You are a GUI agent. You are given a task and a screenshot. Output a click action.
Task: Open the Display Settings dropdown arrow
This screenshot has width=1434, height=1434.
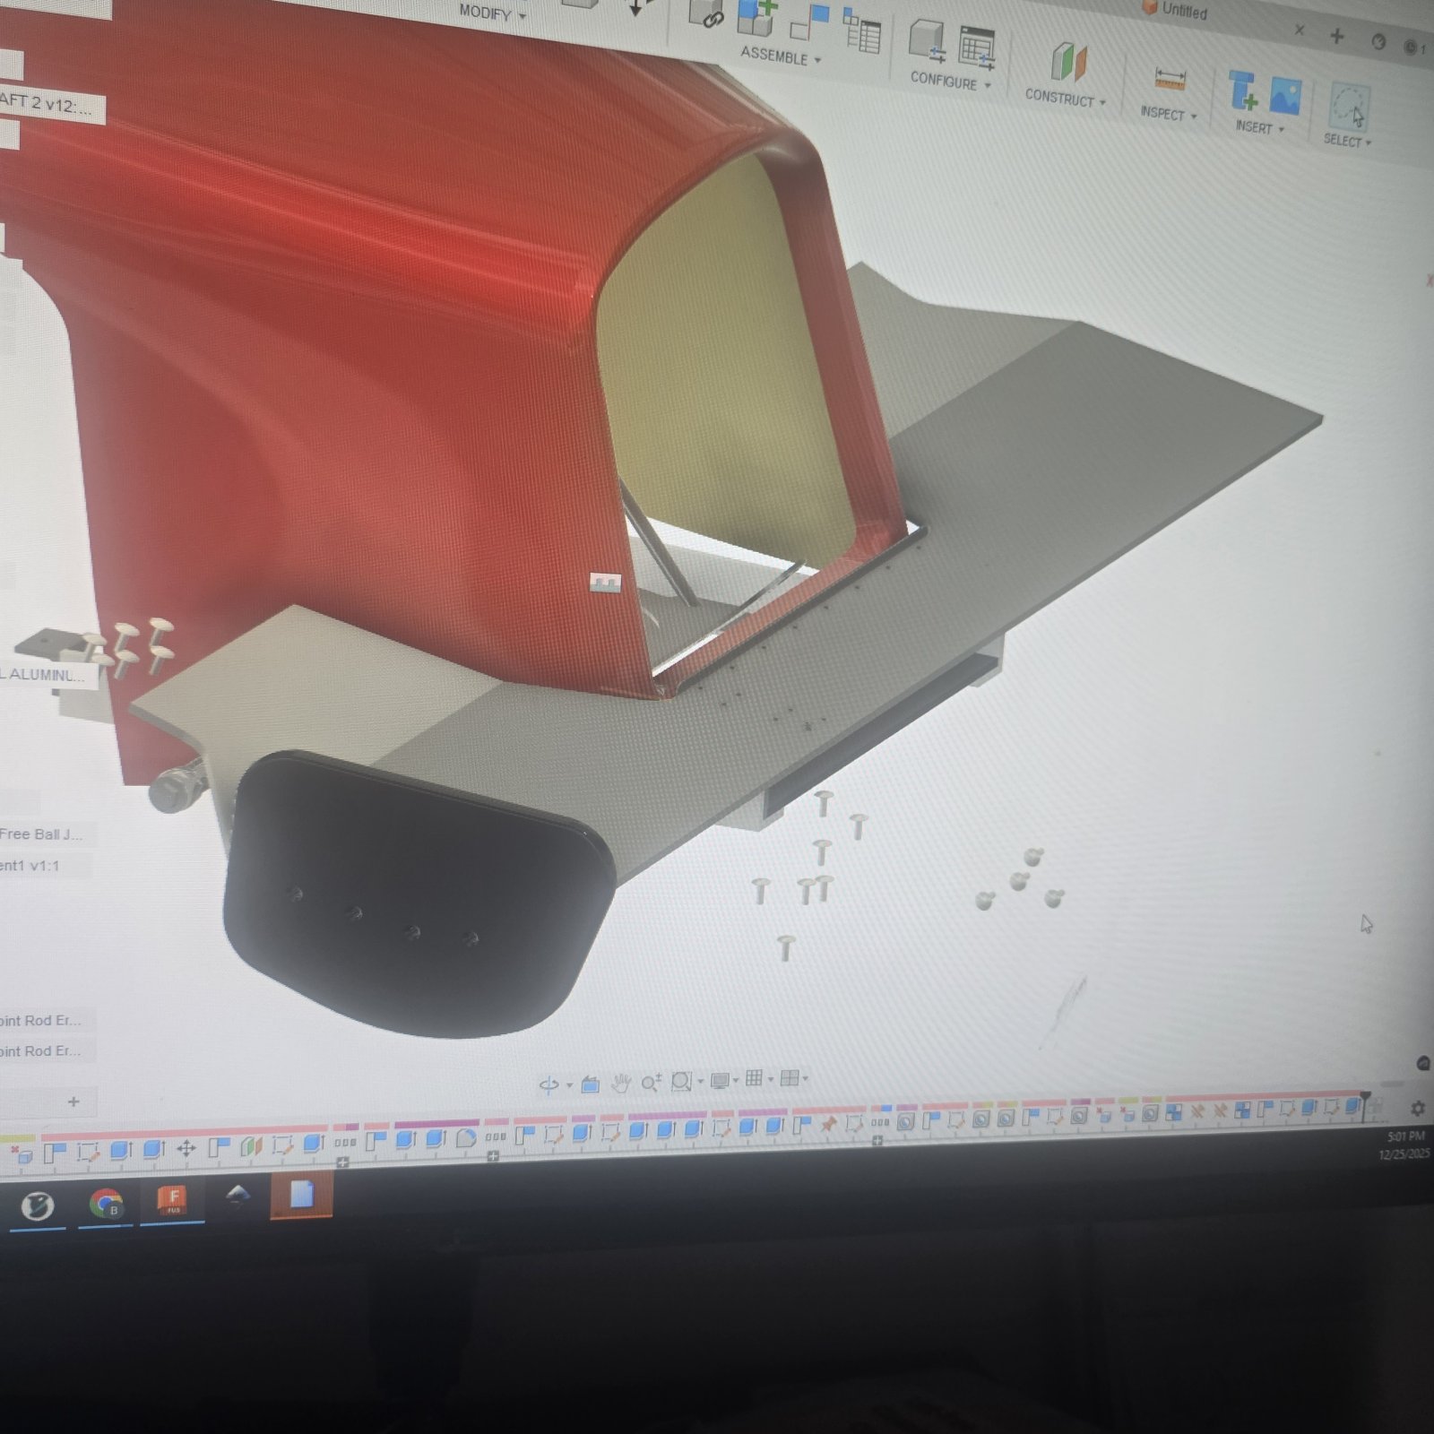coord(736,1080)
